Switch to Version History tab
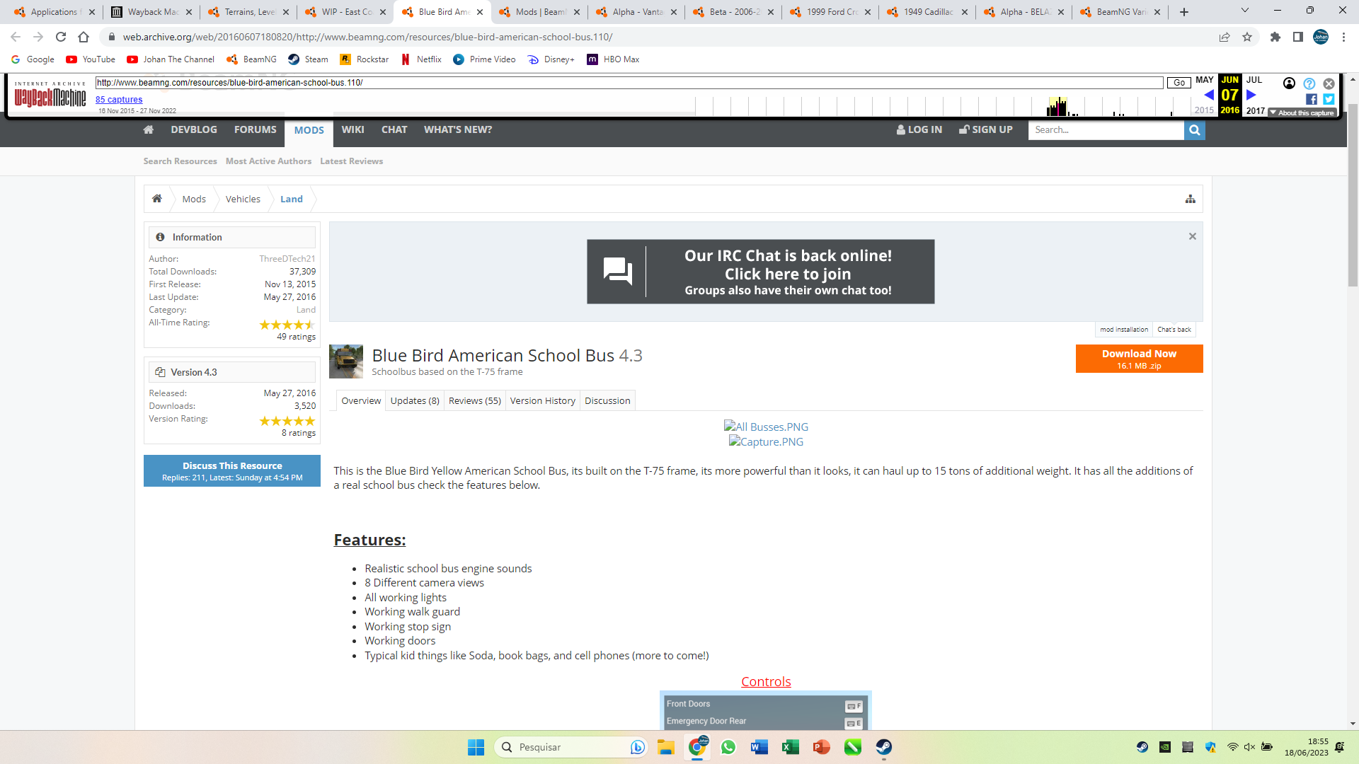 (542, 400)
